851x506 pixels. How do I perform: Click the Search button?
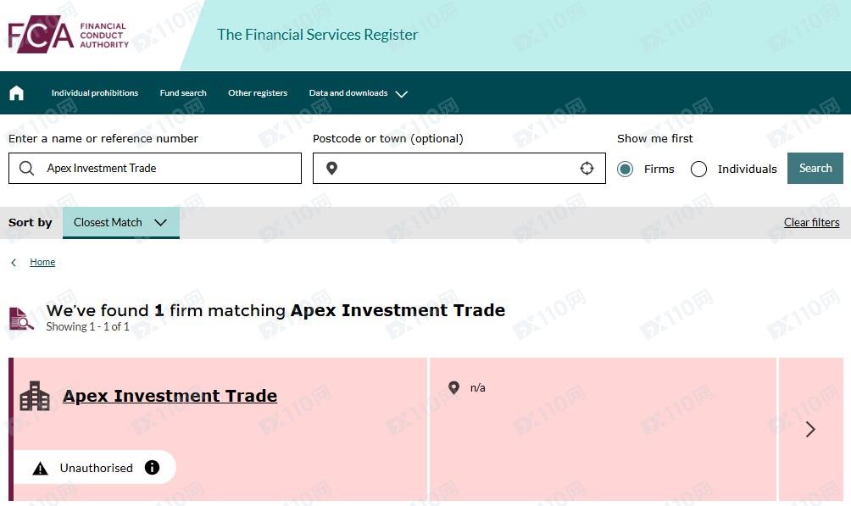pyautogui.click(x=815, y=169)
